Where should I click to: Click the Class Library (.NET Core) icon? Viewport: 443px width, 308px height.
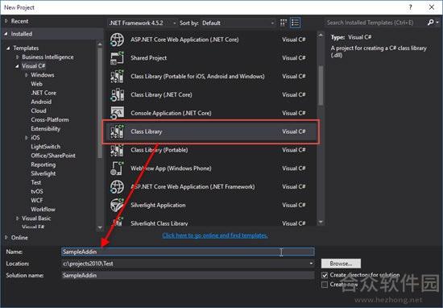(x=117, y=95)
